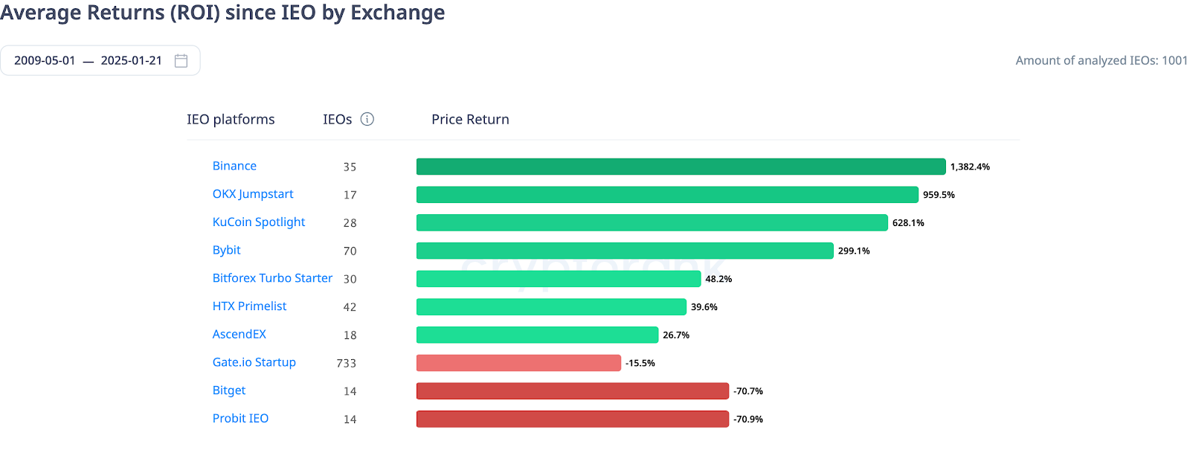Open the Bitget platform link
The width and height of the screenshot is (1190, 476).
[x=229, y=390]
